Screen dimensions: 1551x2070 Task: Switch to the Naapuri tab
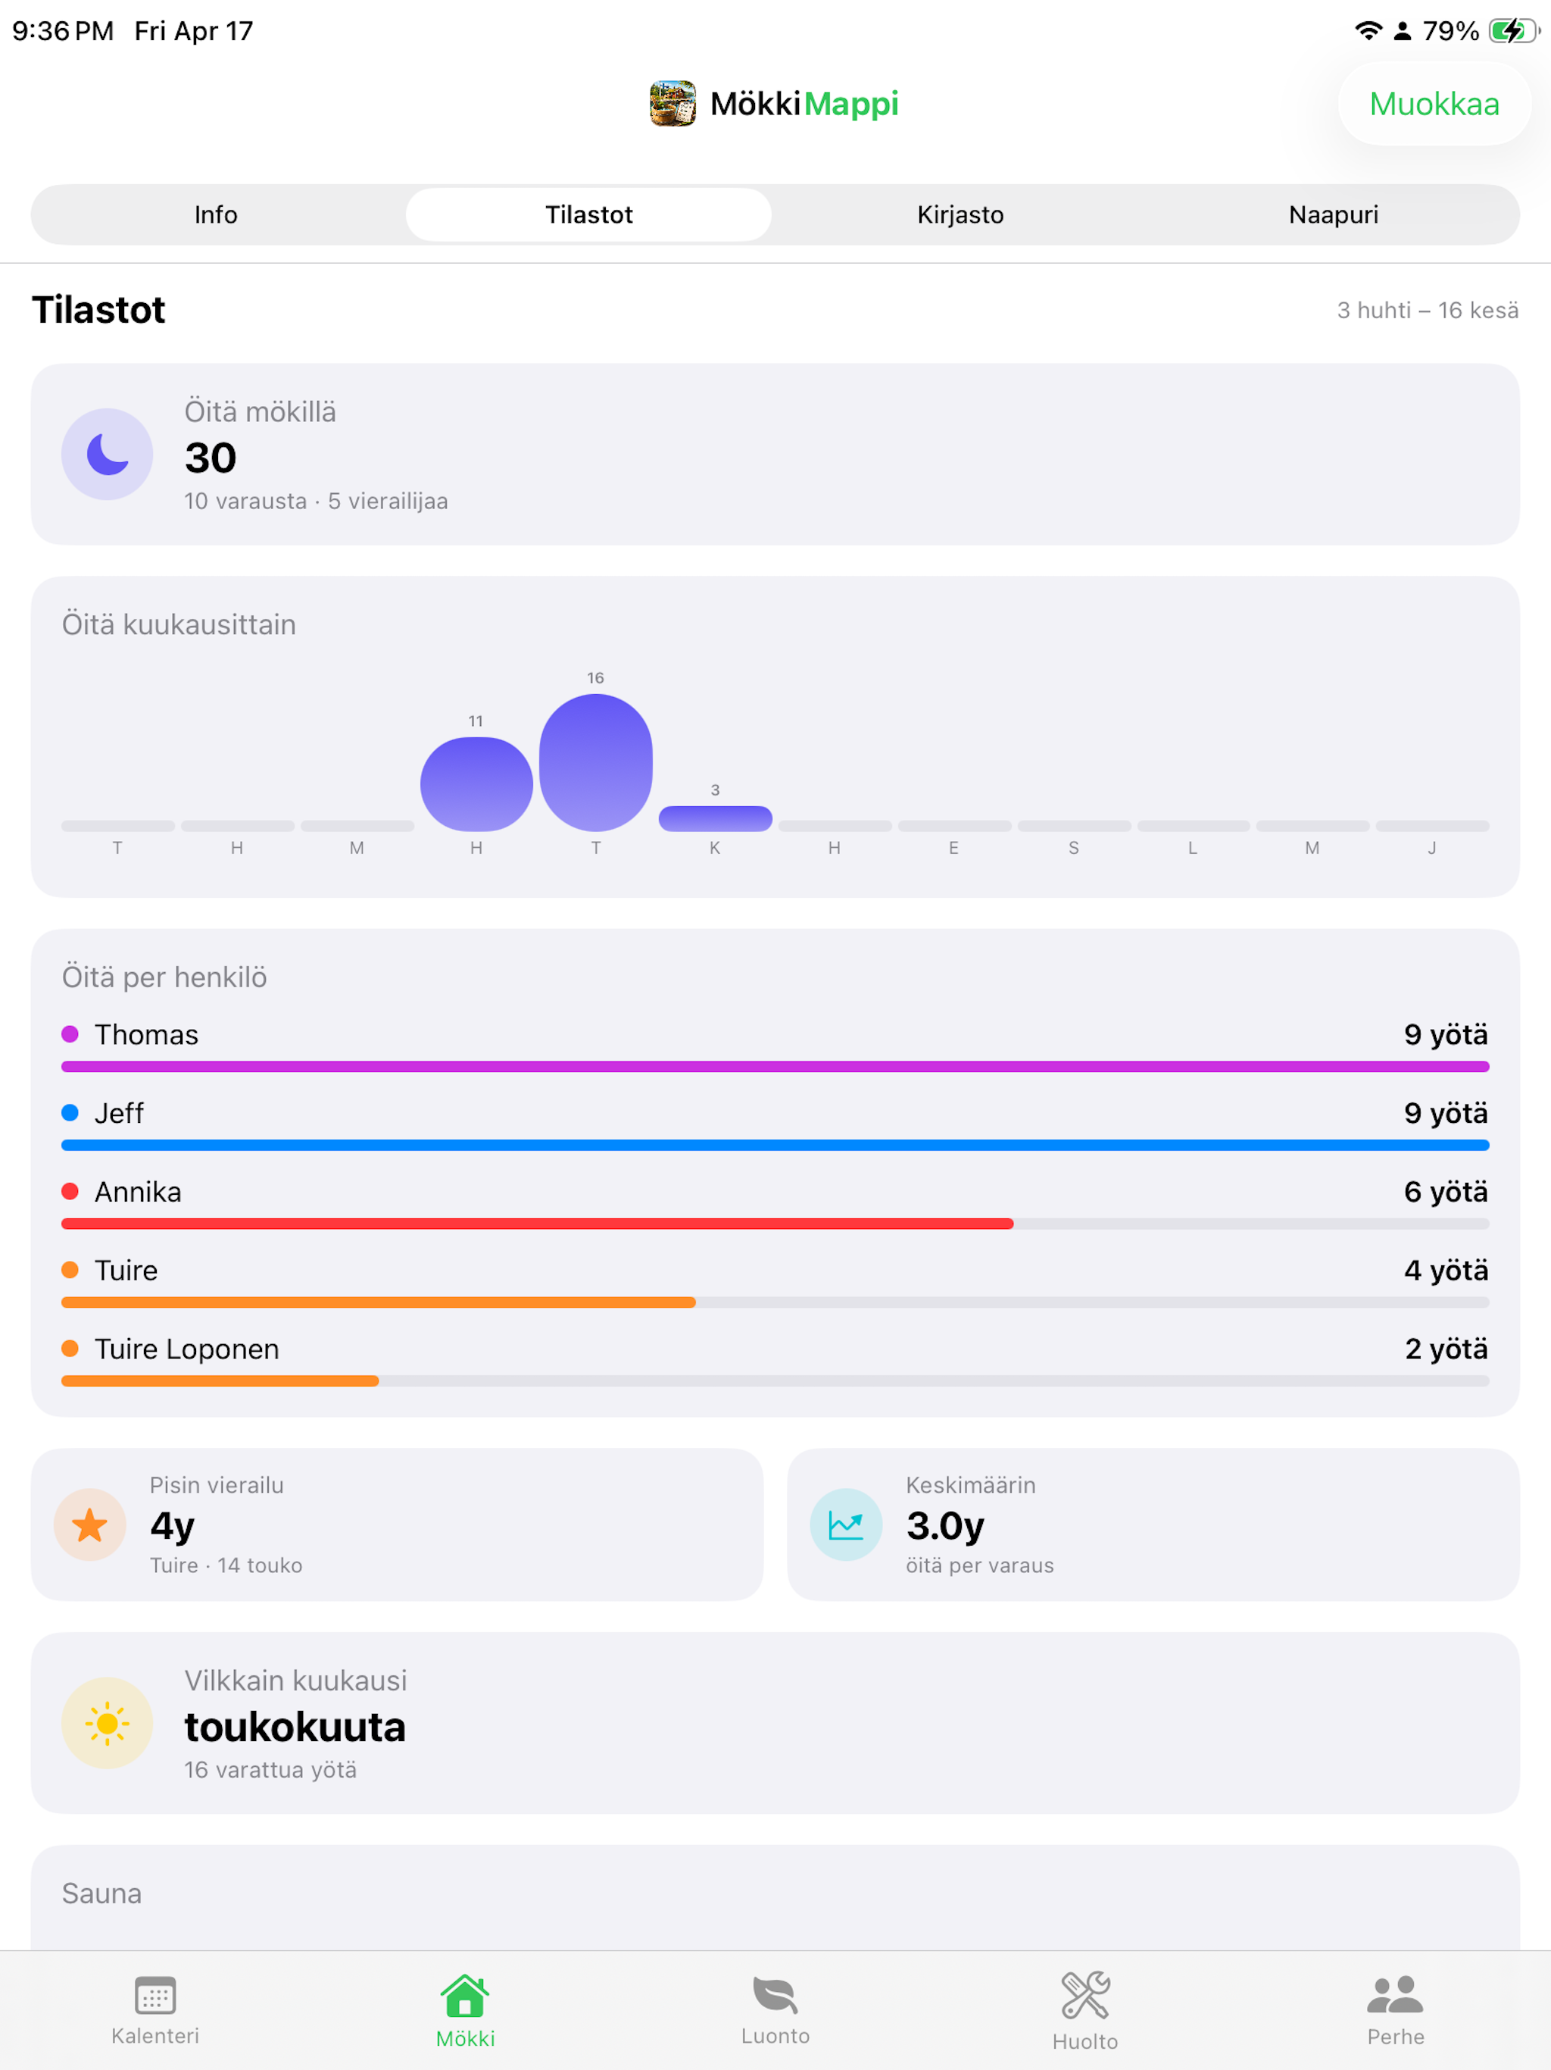(x=1333, y=214)
